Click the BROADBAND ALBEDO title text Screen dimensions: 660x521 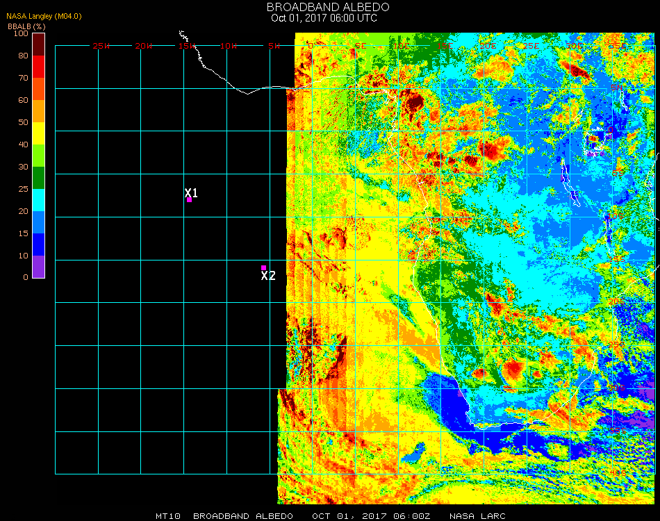pyautogui.click(x=328, y=7)
